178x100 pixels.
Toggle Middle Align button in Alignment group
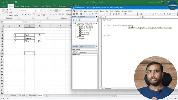(x=54, y=11)
